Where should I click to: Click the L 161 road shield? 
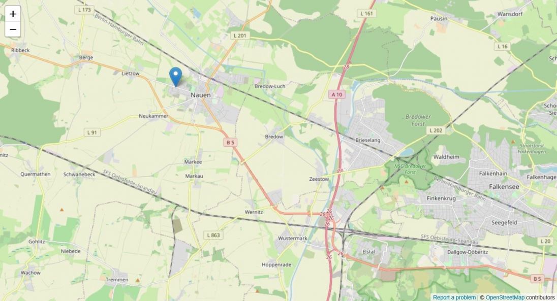366,14
